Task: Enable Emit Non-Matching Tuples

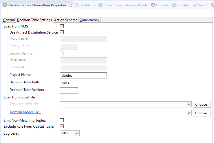Action: tap(62, 120)
